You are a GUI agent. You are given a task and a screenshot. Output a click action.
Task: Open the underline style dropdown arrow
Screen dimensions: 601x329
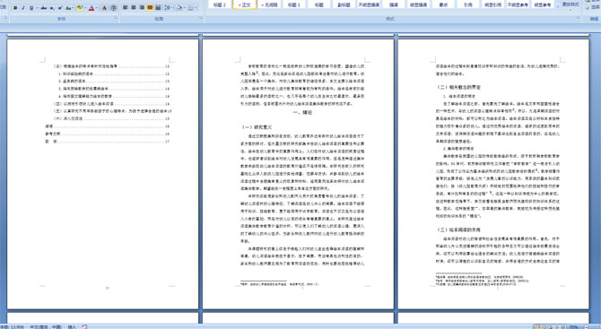(37, 8)
